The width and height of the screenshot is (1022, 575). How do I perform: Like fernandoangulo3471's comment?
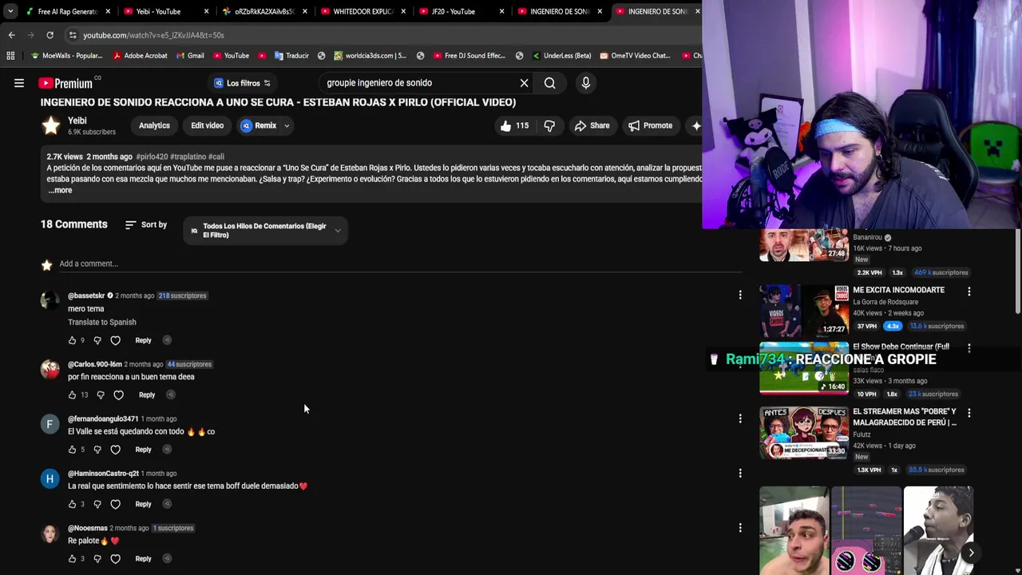[x=72, y=450]
